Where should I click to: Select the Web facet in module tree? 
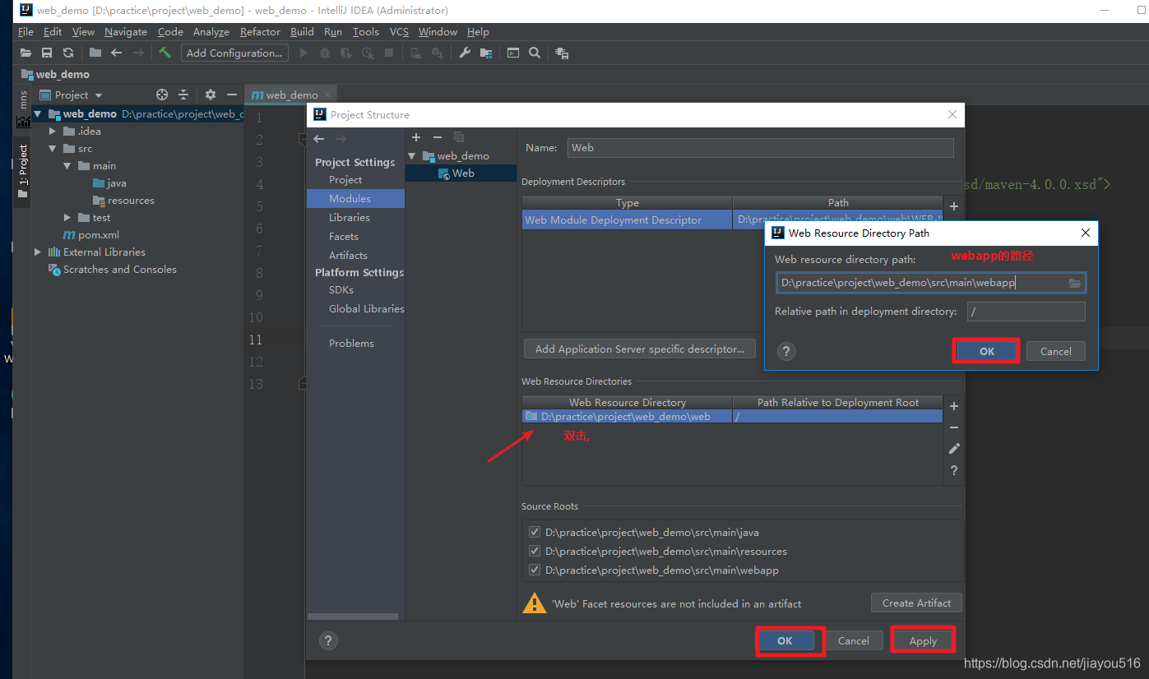pyautogui.click(x=463, y=173)
